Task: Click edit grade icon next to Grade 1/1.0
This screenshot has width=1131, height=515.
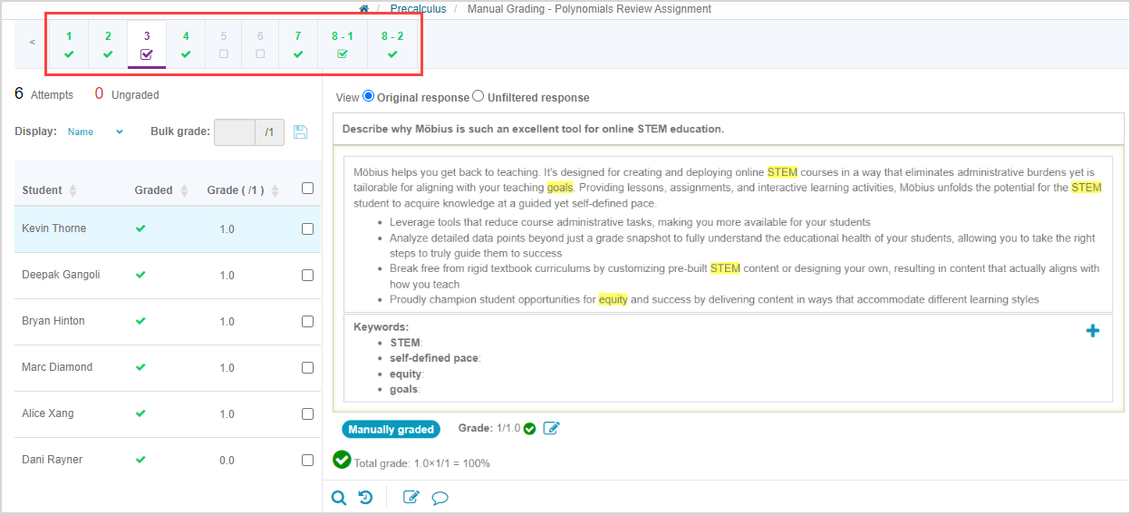Action: coord(551,428)
